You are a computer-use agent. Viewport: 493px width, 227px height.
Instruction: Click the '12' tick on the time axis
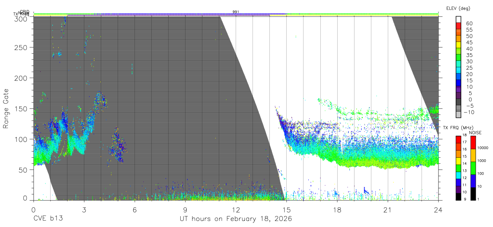pyautogui.click(x=236, y=209)
